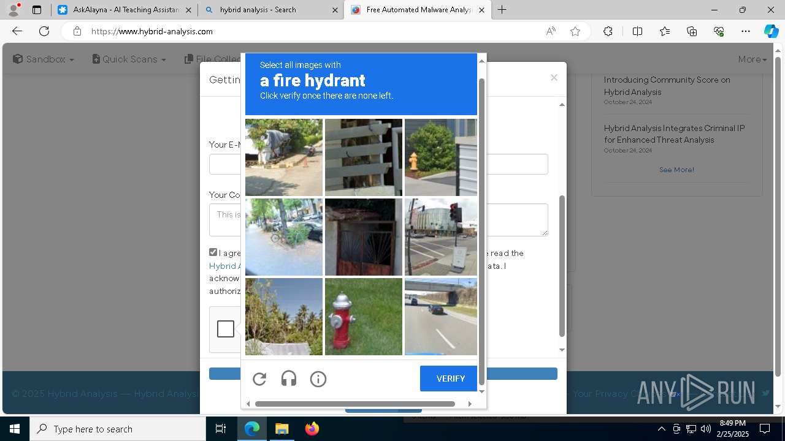Screen dimensions: 785x441
Task: Choose the highway overpass image tile
Action: point(440,317)
